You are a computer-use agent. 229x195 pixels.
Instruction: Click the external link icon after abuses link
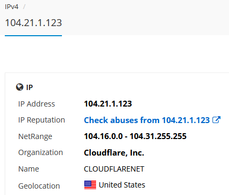[216, 120]
